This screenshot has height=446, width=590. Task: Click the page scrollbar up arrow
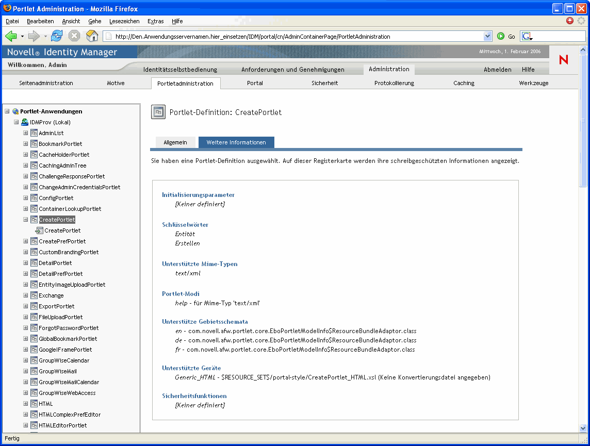583,49
